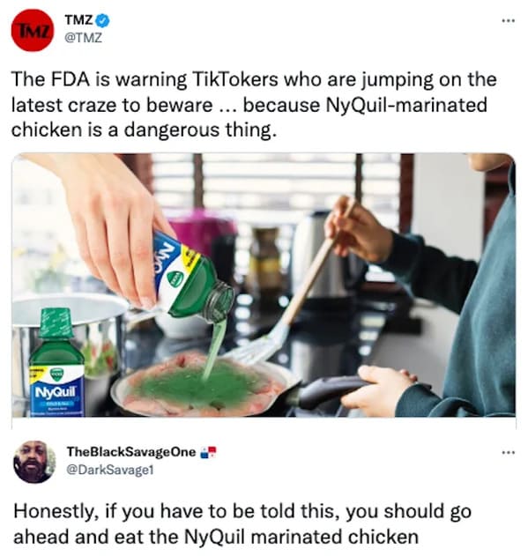This screenshot has width=528, height=556.
Task: Click the blue verified badge beside TMZ
Action: coord(103,21)
